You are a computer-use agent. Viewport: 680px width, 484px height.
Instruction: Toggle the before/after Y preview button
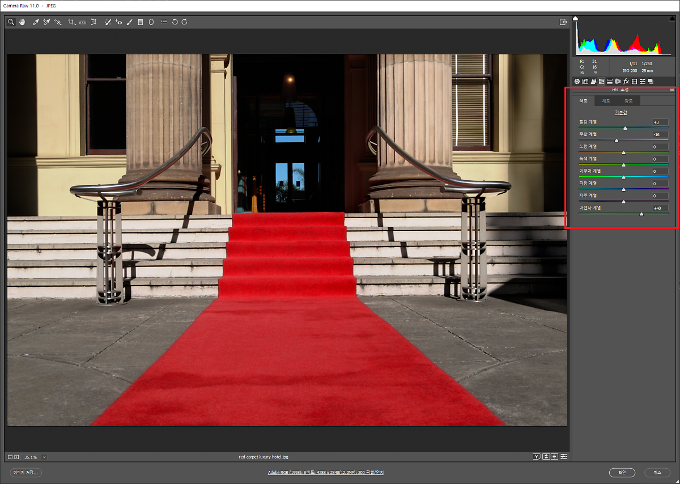pyautogui.click(x=536, y=457)
